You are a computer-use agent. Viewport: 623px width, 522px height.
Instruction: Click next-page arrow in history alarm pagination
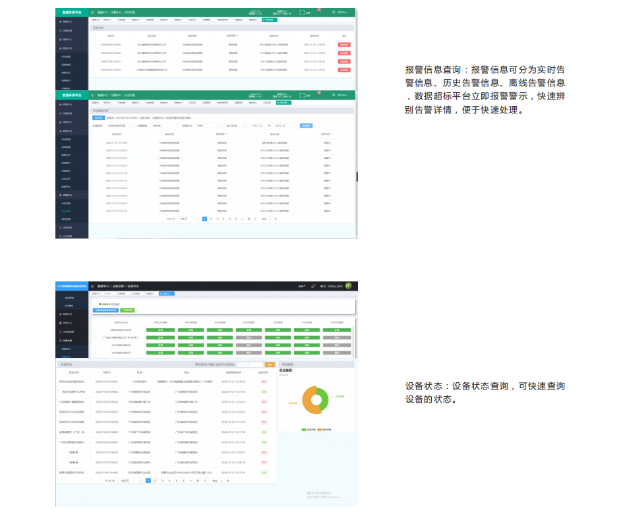coord(255,219)
